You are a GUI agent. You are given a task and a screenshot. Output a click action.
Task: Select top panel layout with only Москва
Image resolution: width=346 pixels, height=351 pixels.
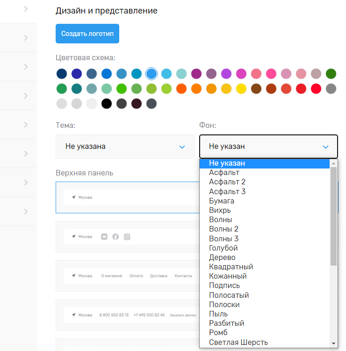pos(128,197)
